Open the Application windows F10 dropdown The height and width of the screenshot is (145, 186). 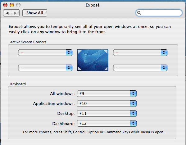[x=107, y=103]
